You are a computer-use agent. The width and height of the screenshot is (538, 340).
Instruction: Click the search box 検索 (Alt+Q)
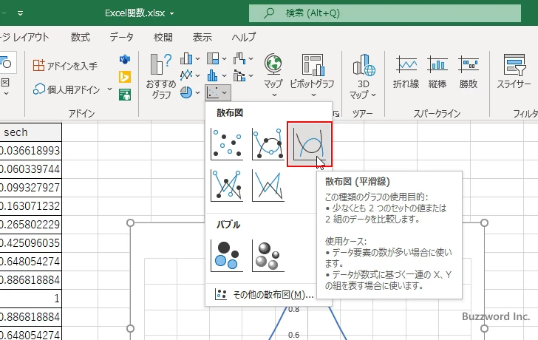tap(385, 13)
